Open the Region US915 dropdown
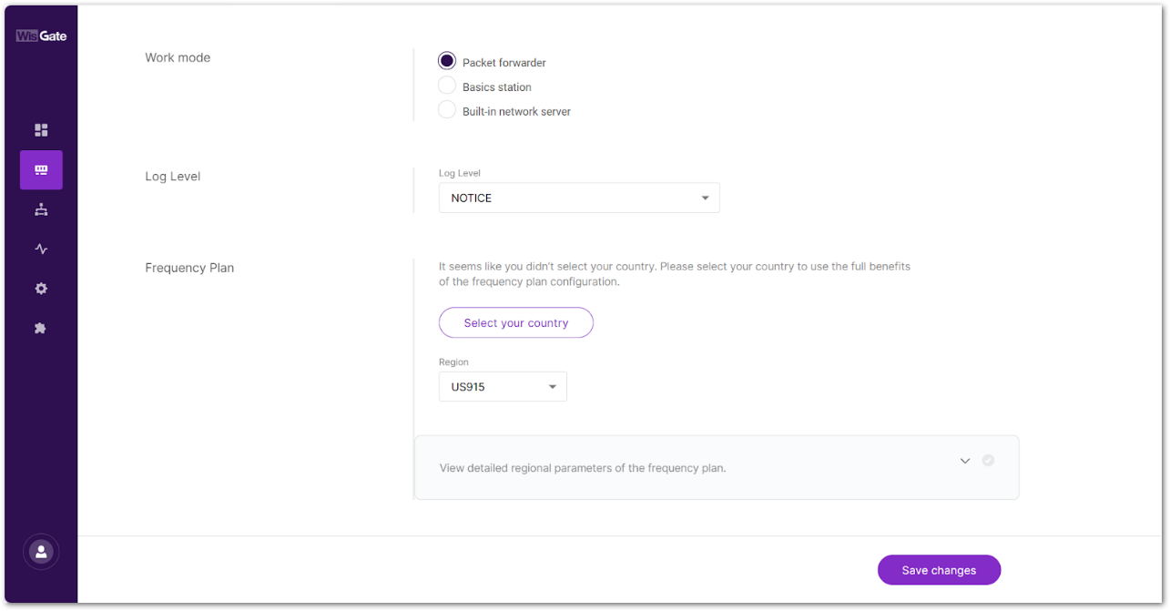This screenshot has height=611, width=1170. tap(503, 387)
